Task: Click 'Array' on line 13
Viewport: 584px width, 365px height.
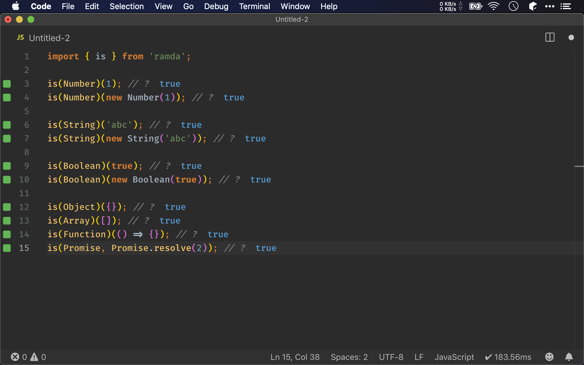Action: [76, 221]
